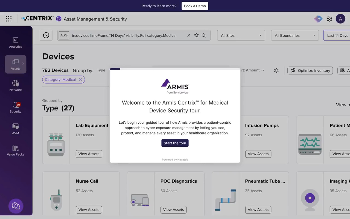
Task: Open the AI assistant sparkle icon
Action: click(x=318, y=19)
